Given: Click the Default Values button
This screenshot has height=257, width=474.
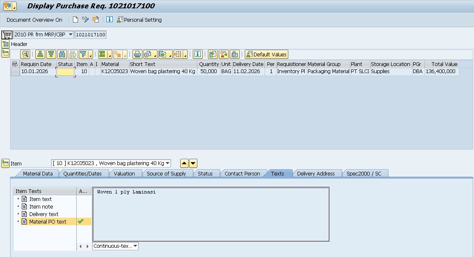Looking at the screenshot, I should pos(267,54).
